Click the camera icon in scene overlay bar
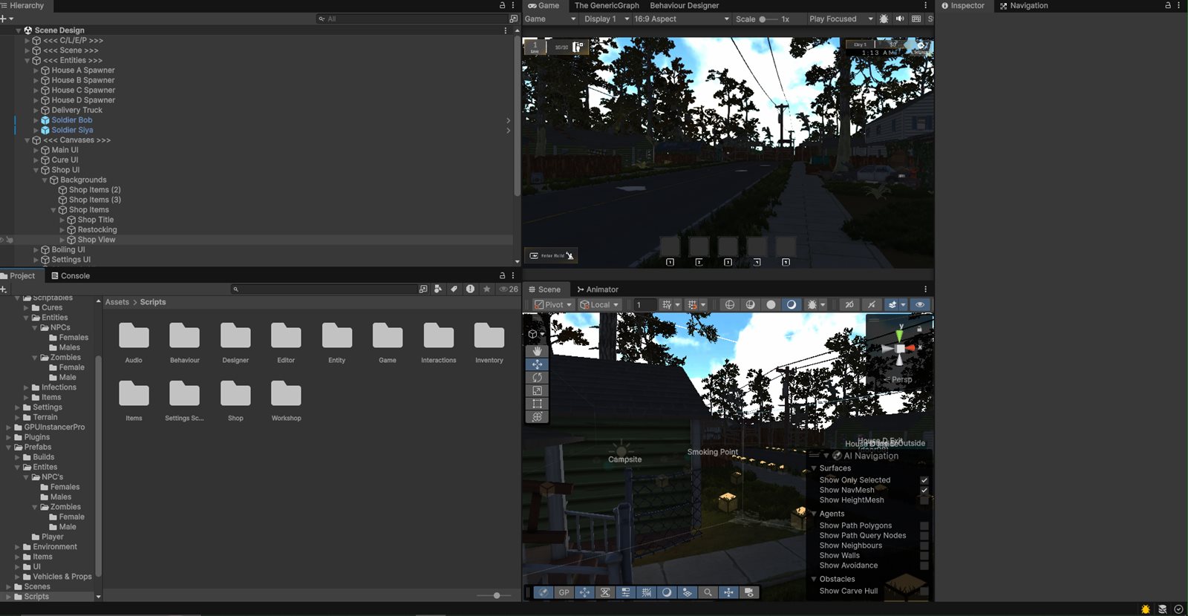The image size is (1188, 616). [748, 592]
